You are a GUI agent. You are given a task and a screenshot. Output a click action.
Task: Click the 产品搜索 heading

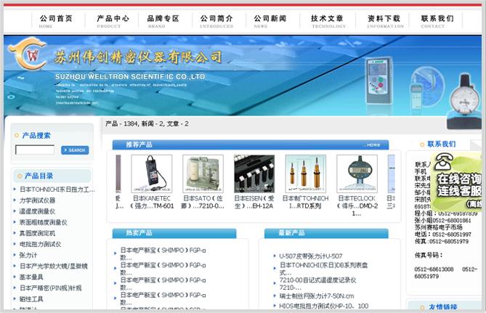click(36, 135)
